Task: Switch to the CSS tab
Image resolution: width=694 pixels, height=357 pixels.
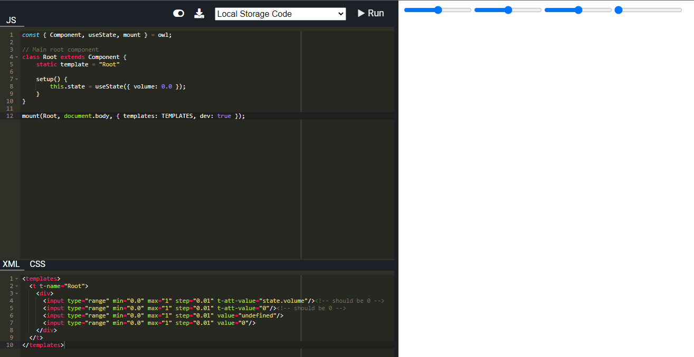Action: [x=37, y=264]
